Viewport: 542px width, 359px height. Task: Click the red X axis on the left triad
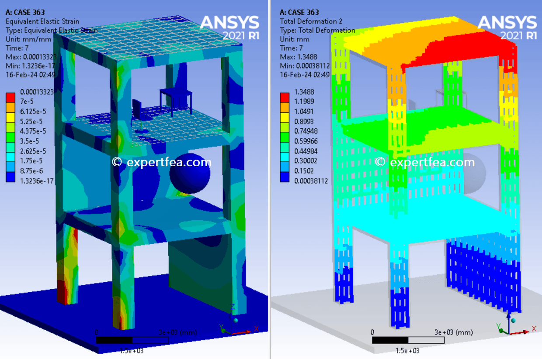(x=248, y=332)
